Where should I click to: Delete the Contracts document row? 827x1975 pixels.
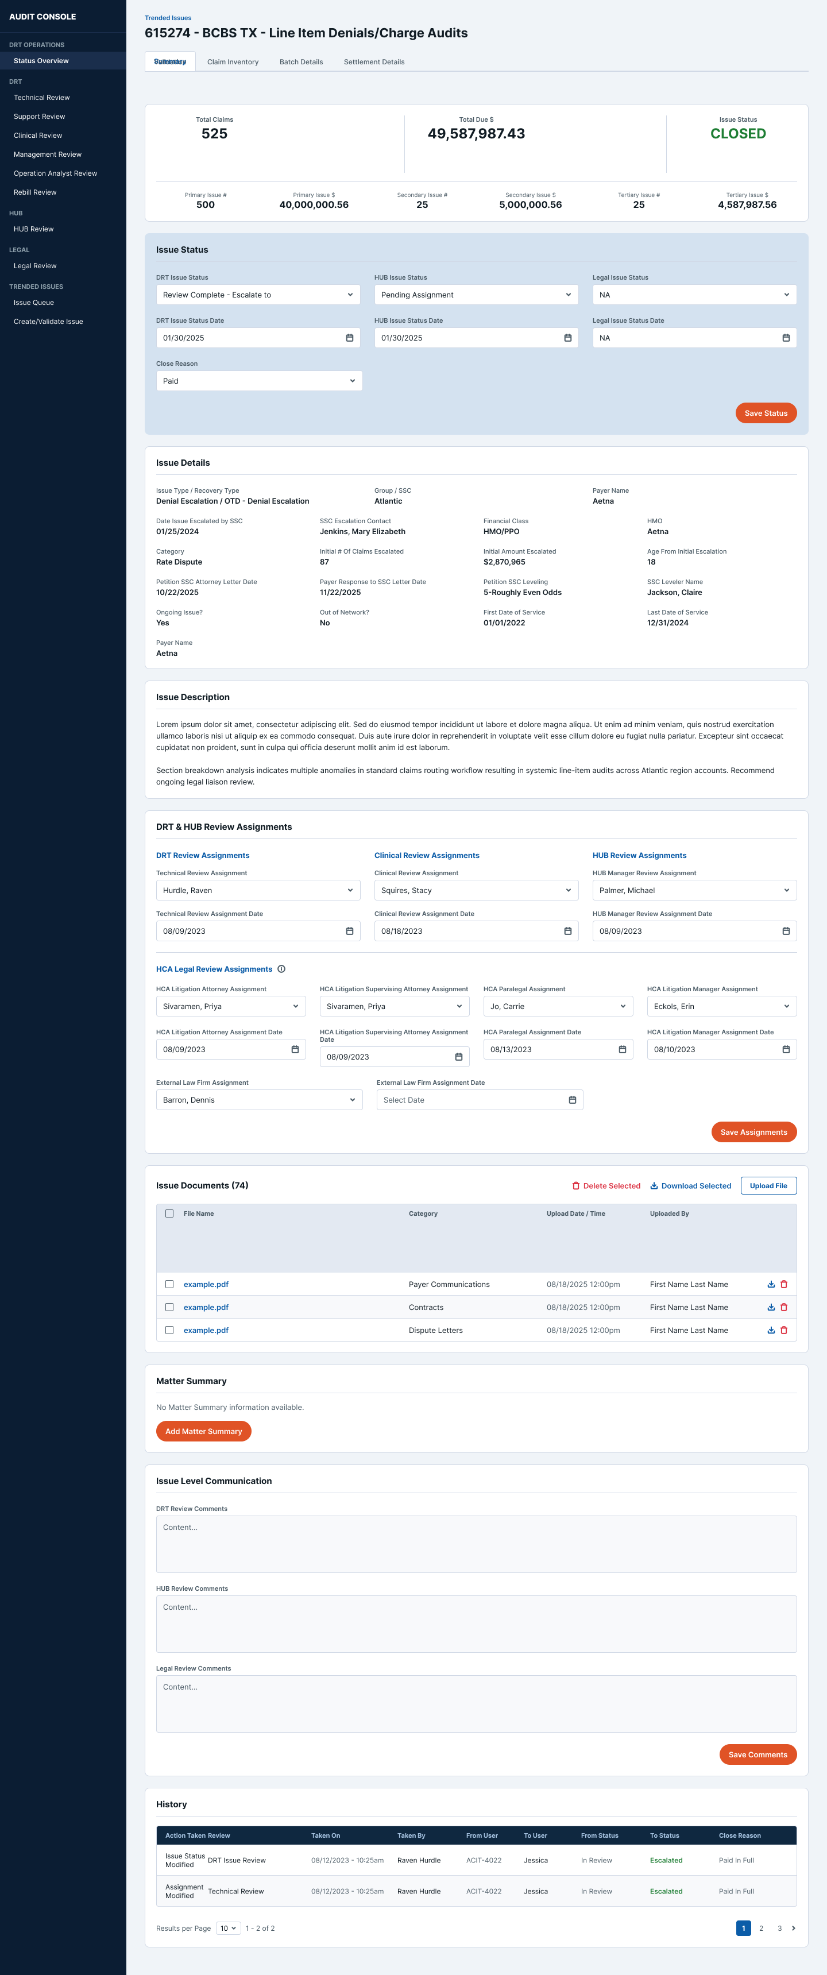pyautogui.click(x=784, y=1307)
